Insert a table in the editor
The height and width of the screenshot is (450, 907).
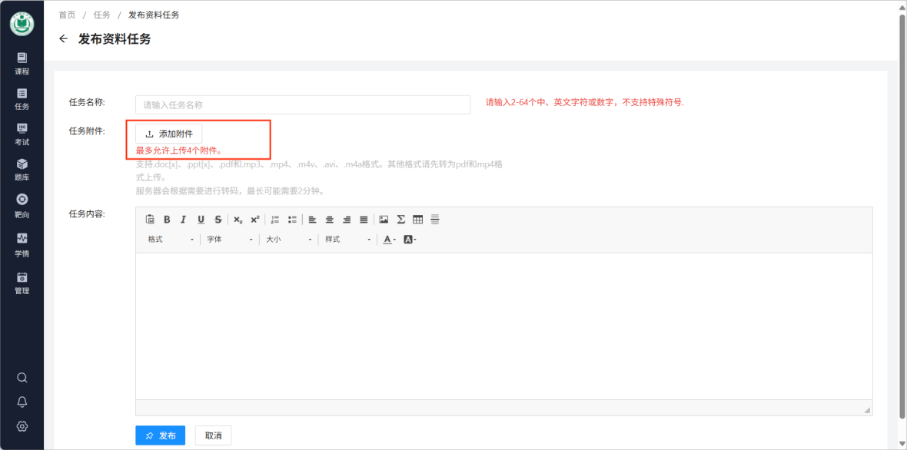click(417, 220)
